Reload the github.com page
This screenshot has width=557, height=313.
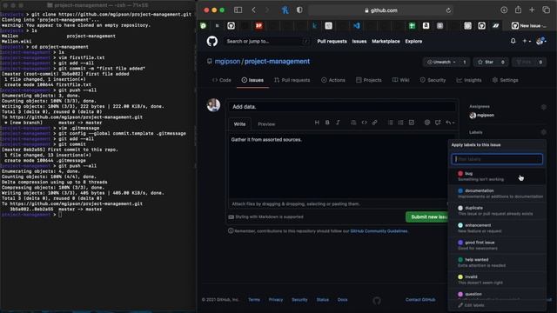point(448,10)
